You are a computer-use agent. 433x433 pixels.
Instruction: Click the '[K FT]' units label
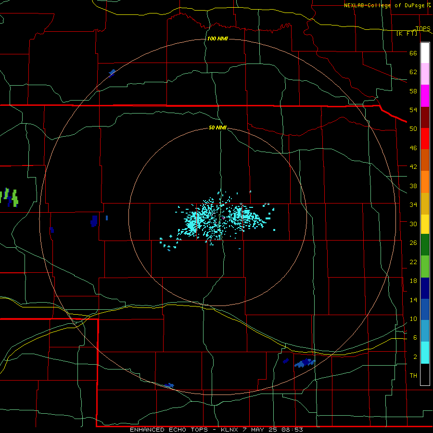tap(407, 33)
